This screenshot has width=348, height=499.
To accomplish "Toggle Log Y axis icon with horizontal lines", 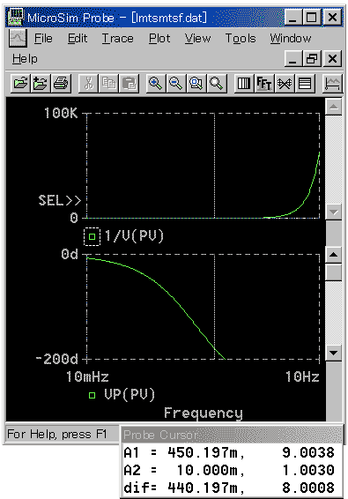I will [305, 84].
